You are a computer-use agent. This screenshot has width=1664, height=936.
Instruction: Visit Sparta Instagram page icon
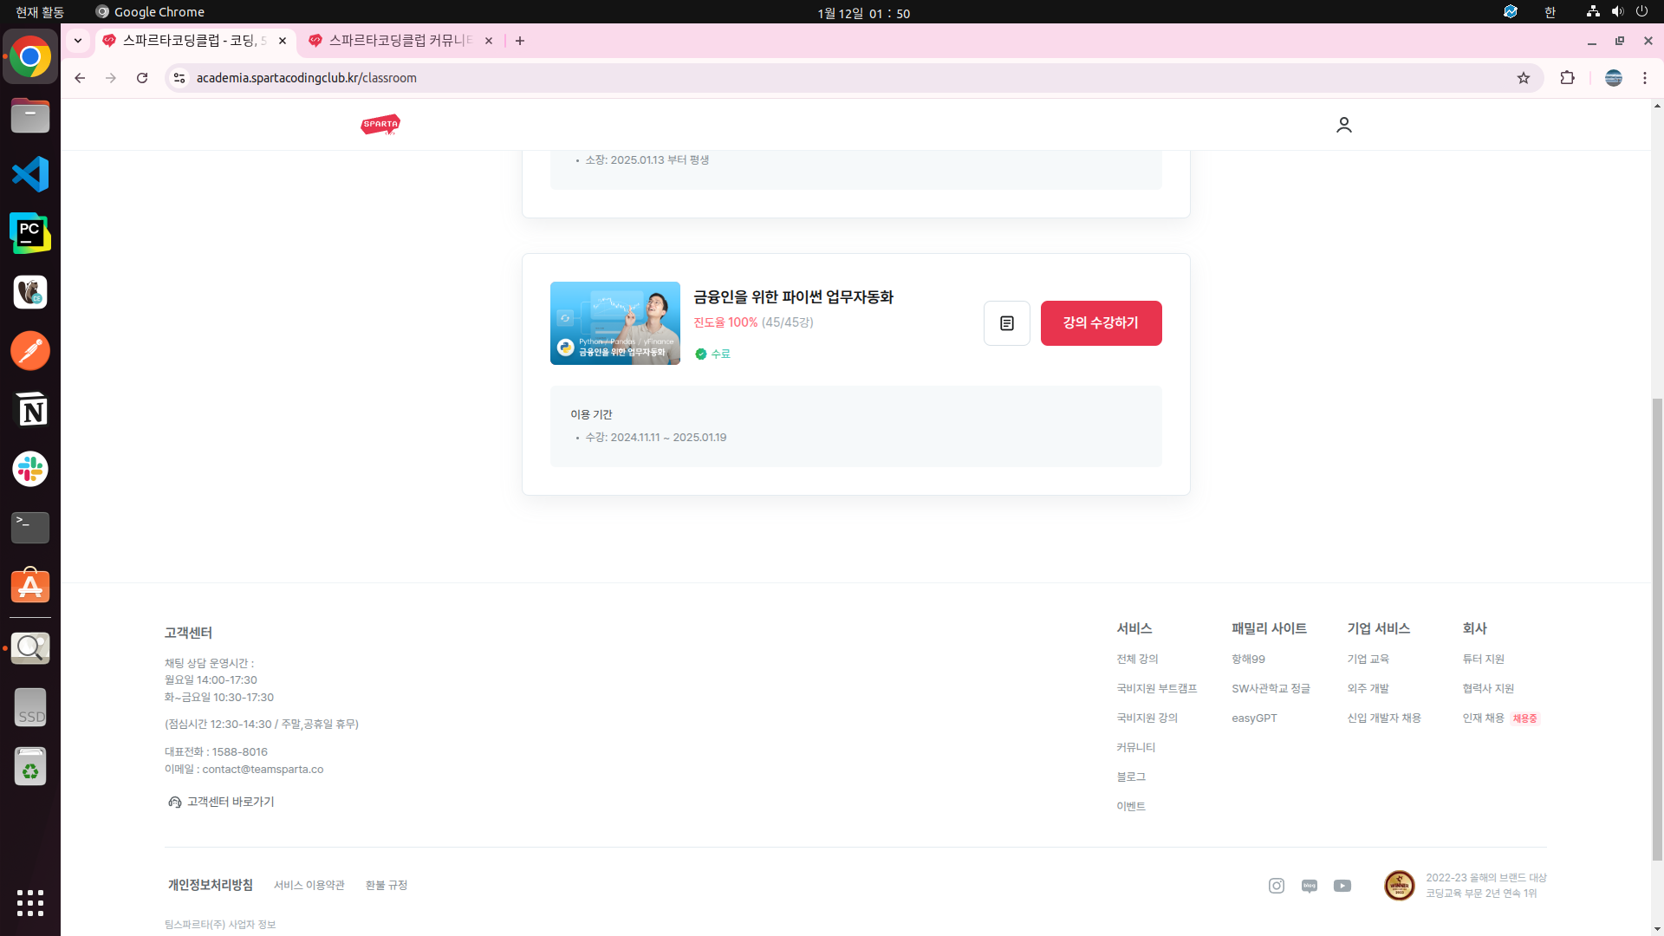(x=1277, y=886)
